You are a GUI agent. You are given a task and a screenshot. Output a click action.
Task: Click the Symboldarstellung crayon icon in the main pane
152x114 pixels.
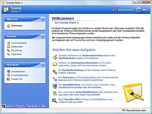coord(55,71)
